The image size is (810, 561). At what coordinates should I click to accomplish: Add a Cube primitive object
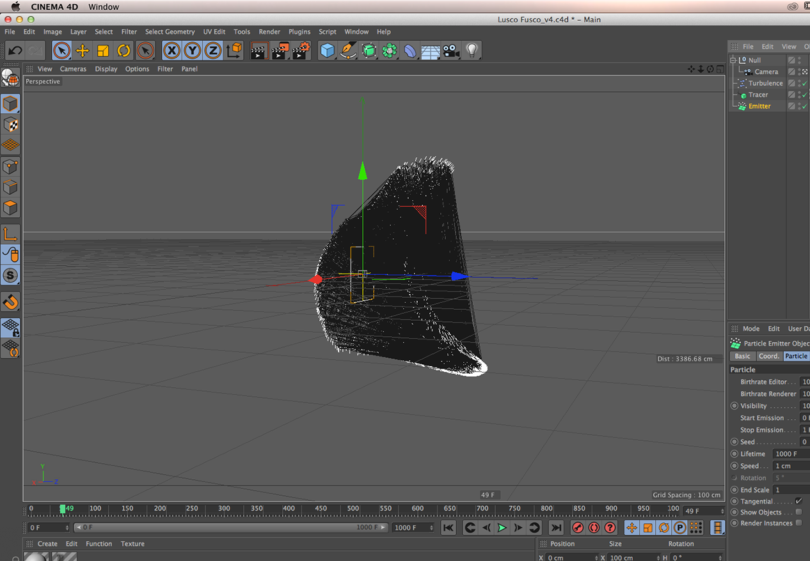[x=328, y=50]
